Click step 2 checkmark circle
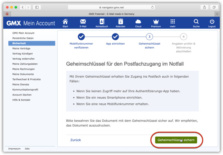223x155 pixels. coord(115,37)
